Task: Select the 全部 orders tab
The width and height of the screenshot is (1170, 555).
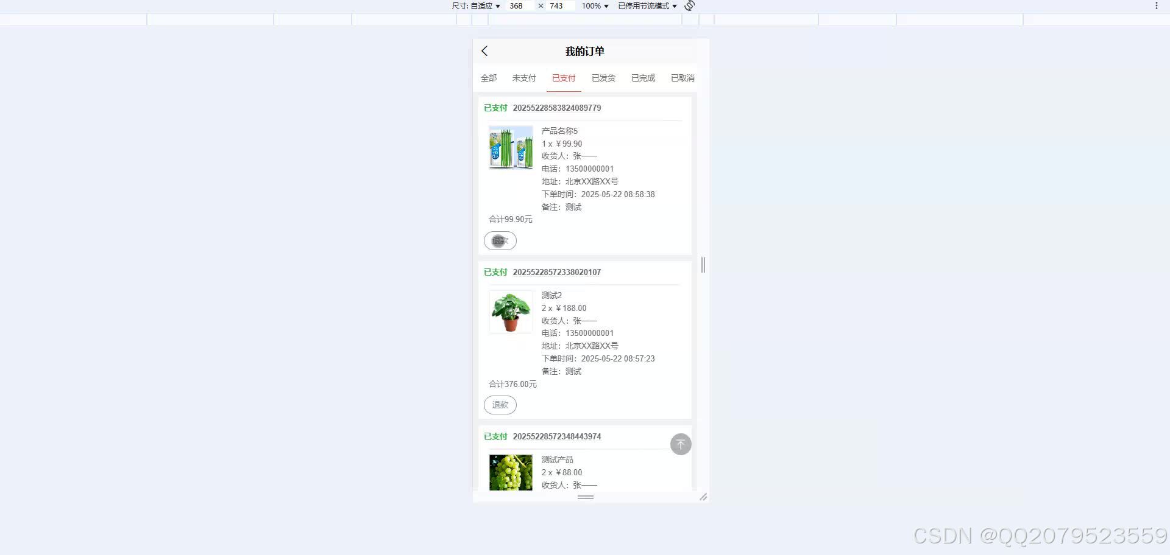Action: pos(489,78)
